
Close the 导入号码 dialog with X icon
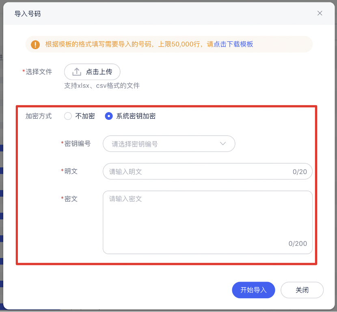point(320,13)
